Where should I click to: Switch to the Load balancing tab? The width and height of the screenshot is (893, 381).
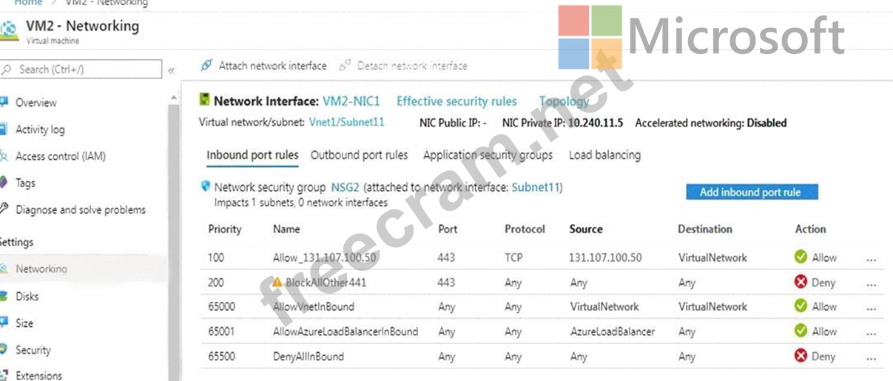click(604, 155)
